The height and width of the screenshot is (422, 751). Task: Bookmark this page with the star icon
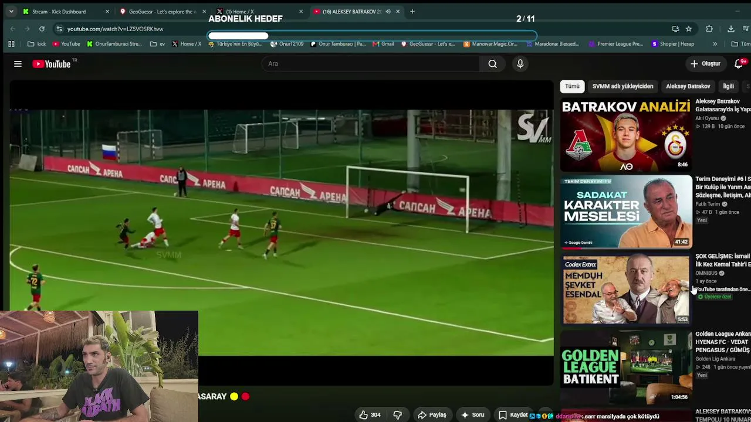tap(689, 29)
